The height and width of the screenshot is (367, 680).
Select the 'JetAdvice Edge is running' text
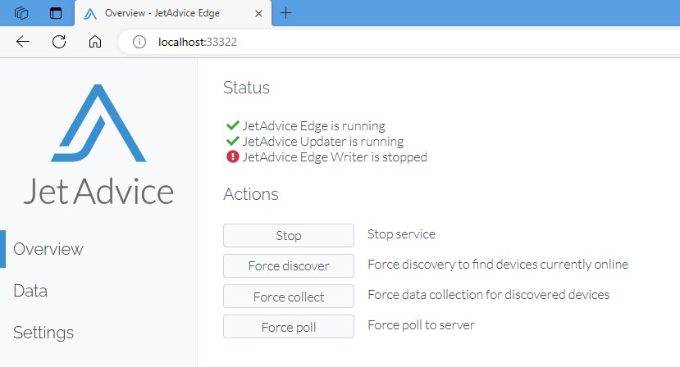tap(313, 125)
